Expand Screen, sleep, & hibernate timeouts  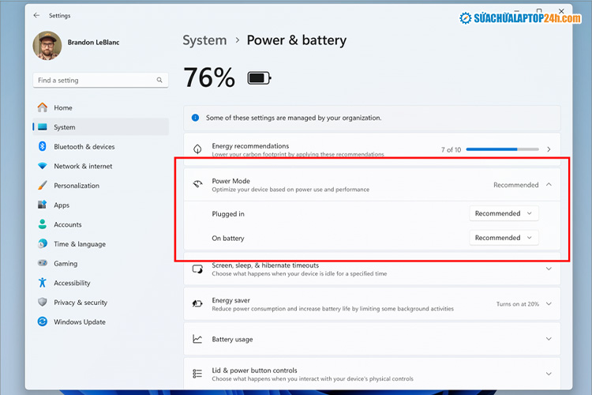(549, 269)
